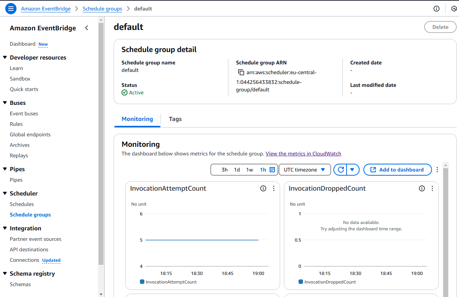
Task: Click the hexagon settings icon top right
Action: point(454,9)
